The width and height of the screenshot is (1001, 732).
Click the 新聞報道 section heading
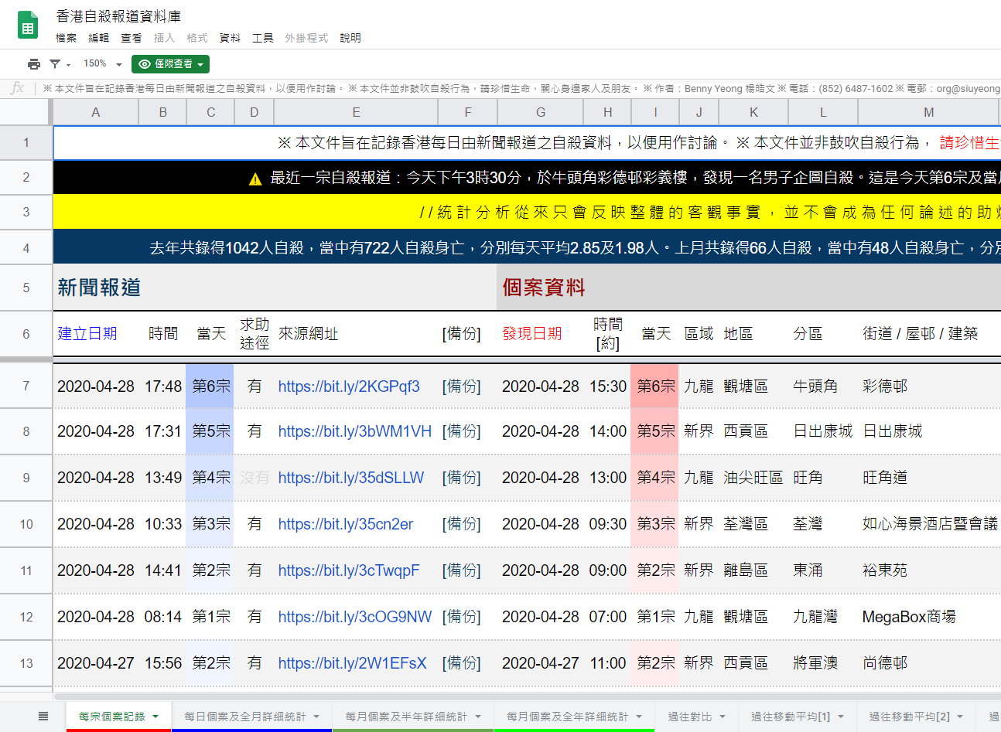click(99, 288)
